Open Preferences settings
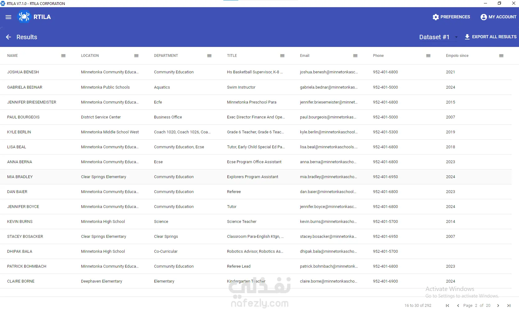Viewport: 519px width, 309px height. pyautogui.click(x=451, y=17)
